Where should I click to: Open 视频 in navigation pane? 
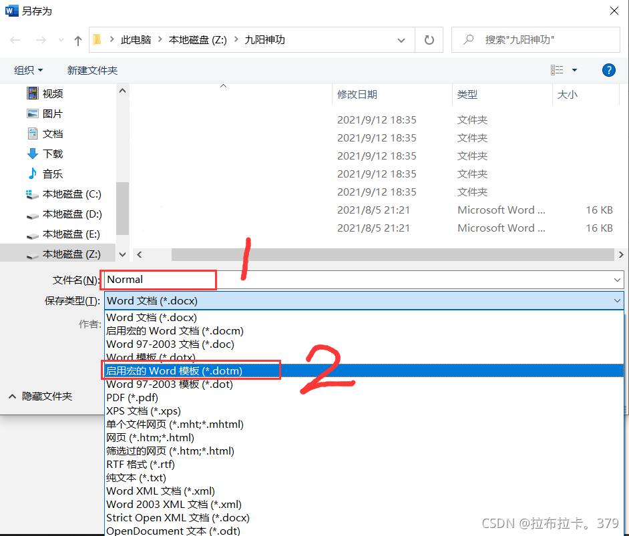[x=45, y=93]
